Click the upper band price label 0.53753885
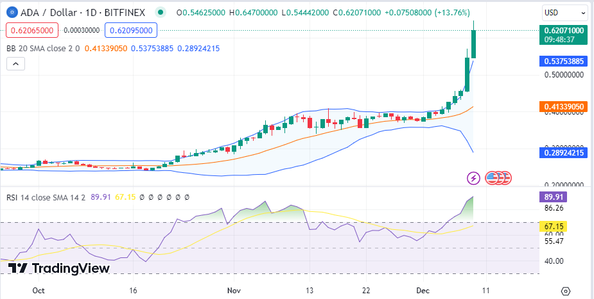The image size is (594, 299). 564,61
